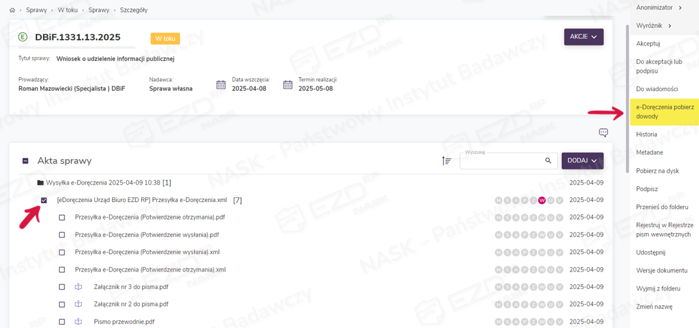Go to W toku in the breadcrumb
The height and width of the screenshot is (328, 699).
[67, 10]
